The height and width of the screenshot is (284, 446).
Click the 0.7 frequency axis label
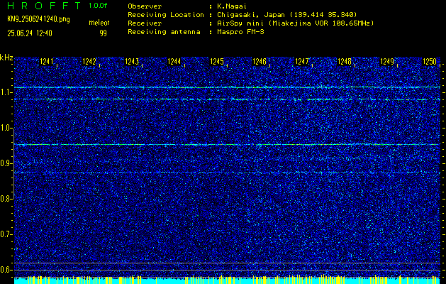point(5,234)
